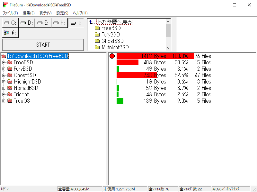The height and width of the screenshot is (192, 257).
Task: Select root I:¥Download¥ISO¥FreeBSD tree node
Action: (x=38, y=56)
